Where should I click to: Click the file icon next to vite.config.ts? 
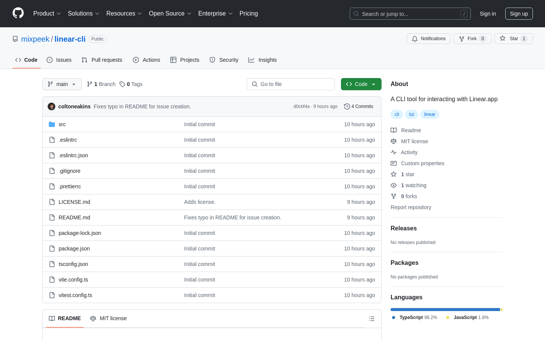point(52,280)
